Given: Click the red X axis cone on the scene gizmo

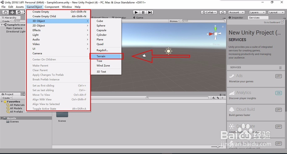Looking at the screenshot, I should [211, 34].
